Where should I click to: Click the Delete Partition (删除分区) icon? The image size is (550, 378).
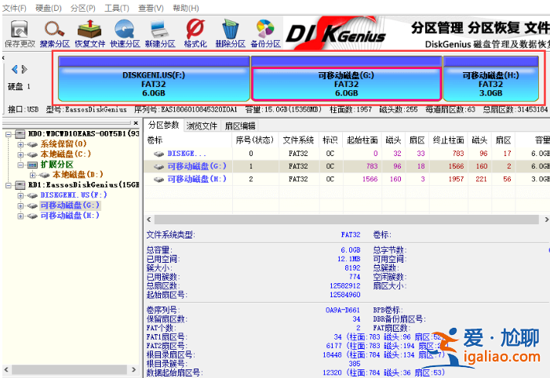coord(231,29)
